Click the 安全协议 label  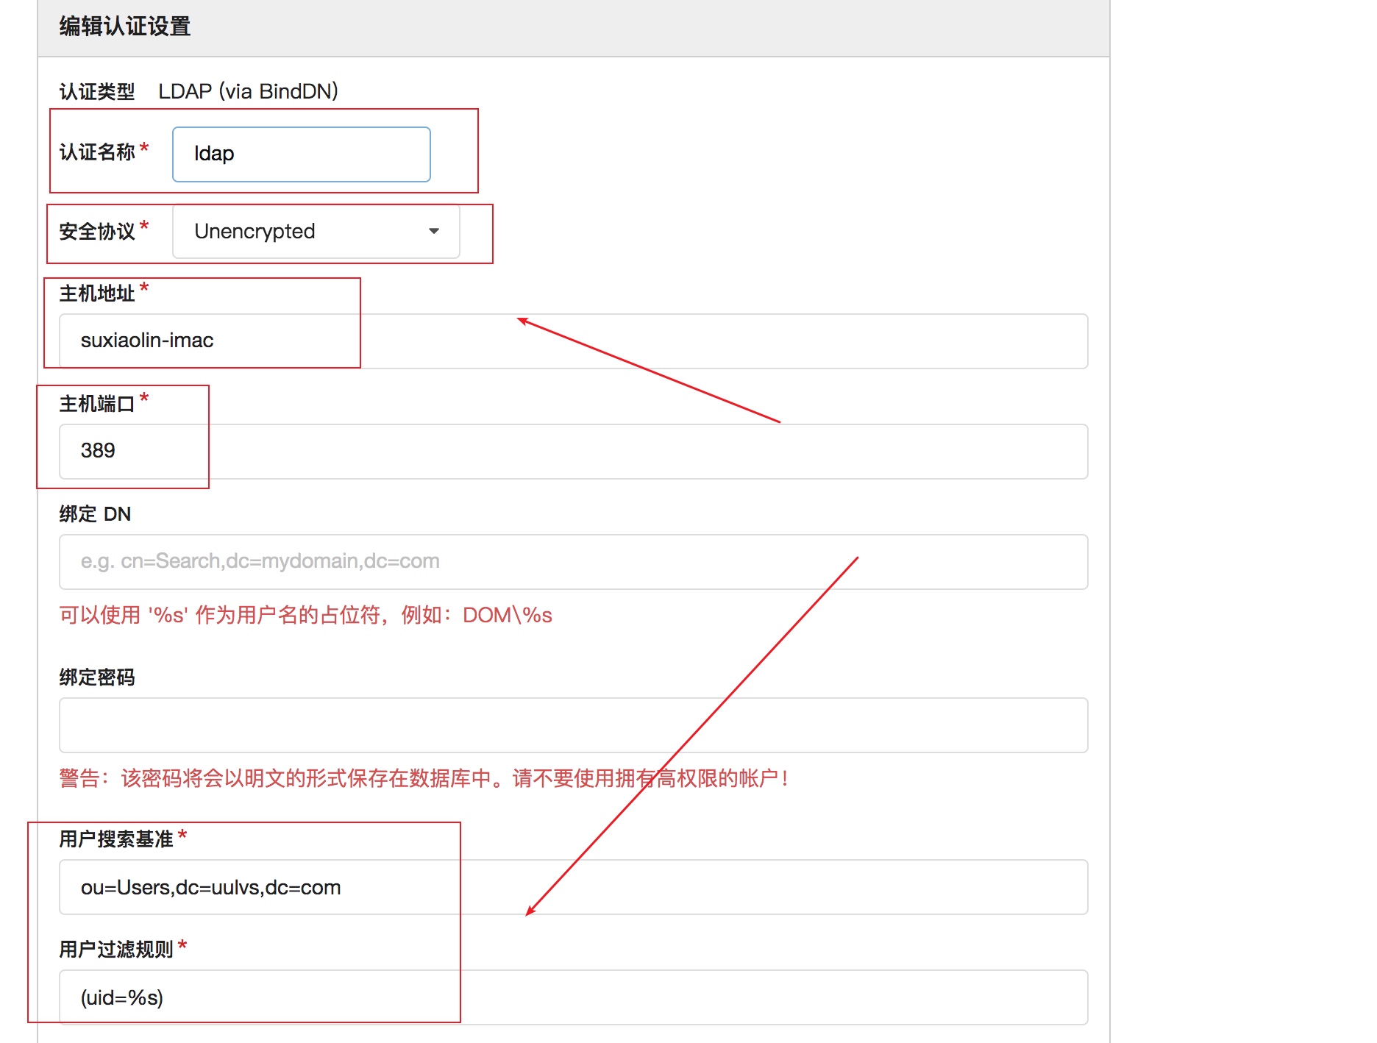tap(97, 232)
